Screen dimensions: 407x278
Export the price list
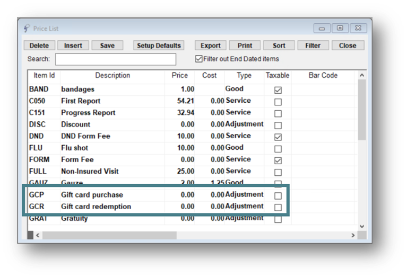(x=211, y=46)
